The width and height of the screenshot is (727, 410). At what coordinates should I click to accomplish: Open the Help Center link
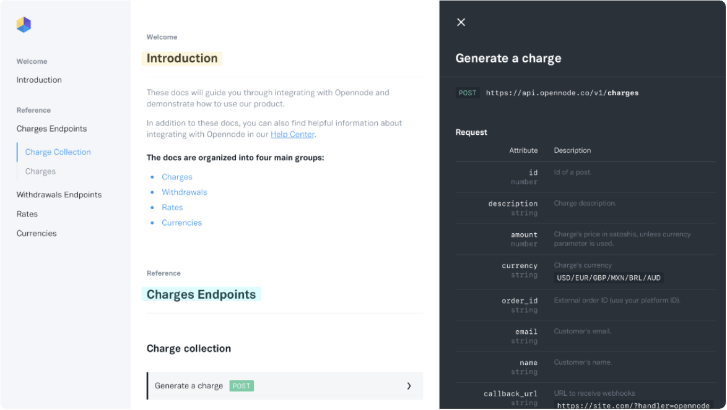(x=292, y=134)
